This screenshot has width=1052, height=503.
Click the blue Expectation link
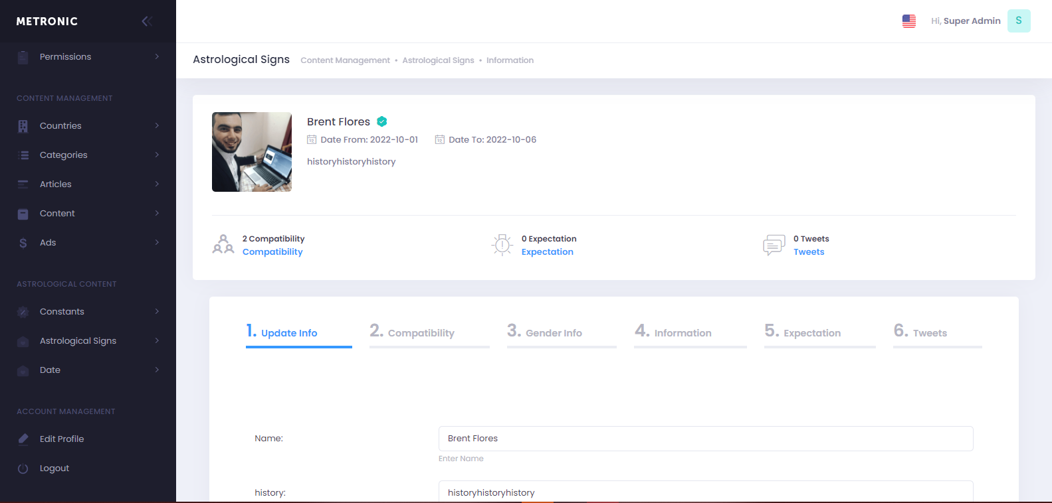click(547, 252)
